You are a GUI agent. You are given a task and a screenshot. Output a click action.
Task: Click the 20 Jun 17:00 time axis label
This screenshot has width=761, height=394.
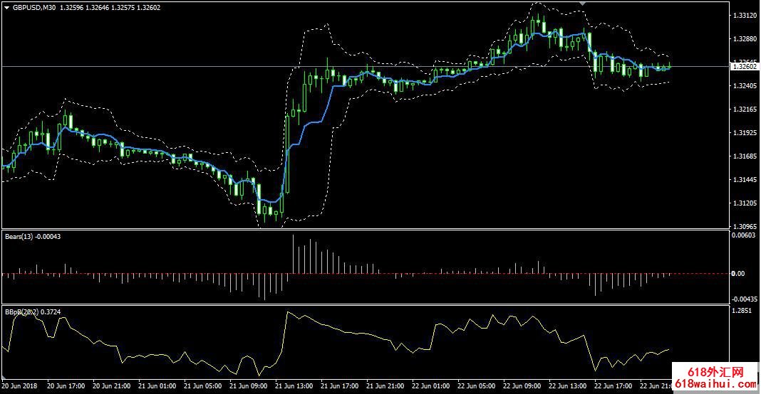(66, 386)
